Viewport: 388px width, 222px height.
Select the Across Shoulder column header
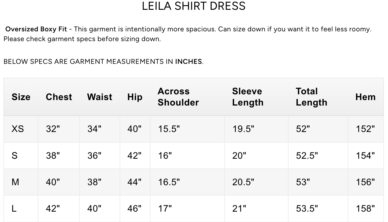pos(178,97)
